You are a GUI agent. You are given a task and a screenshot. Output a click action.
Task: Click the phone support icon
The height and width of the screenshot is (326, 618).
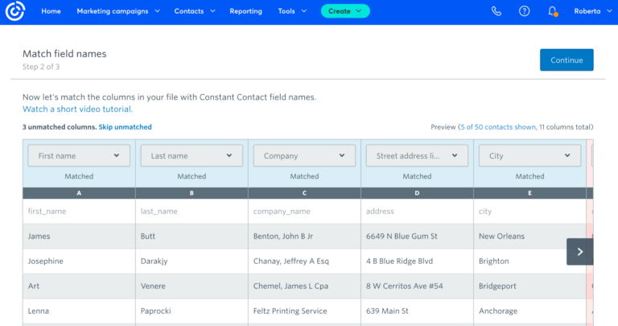[496, 11]
